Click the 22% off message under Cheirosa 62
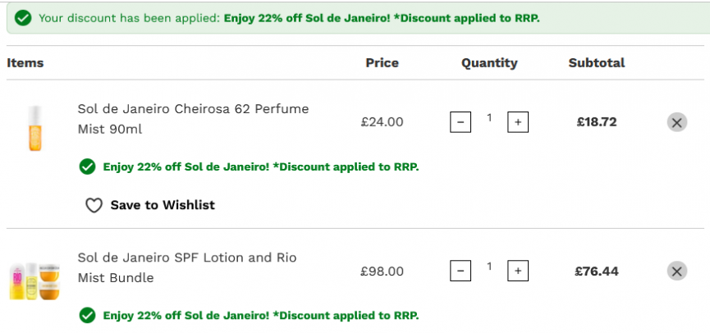The width and height of the screenshot is (710, 333). pos(261,167)
